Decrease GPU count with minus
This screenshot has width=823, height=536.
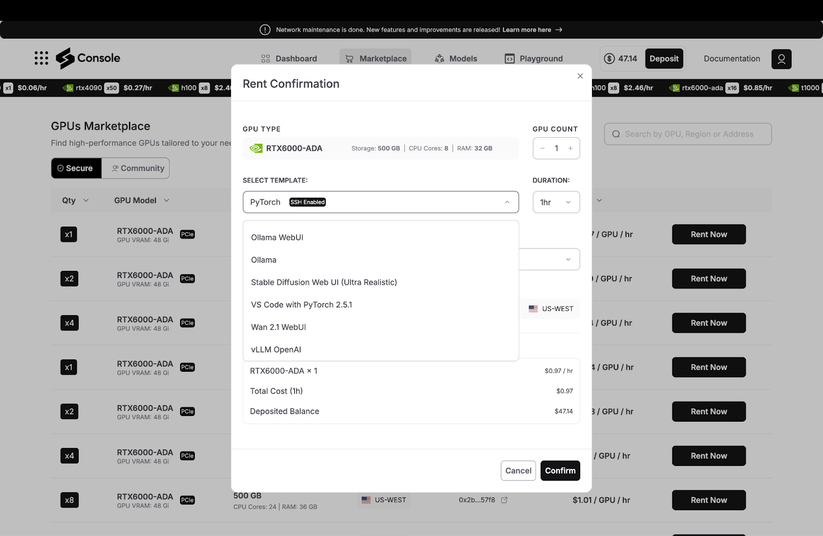[x=542, y=148]
